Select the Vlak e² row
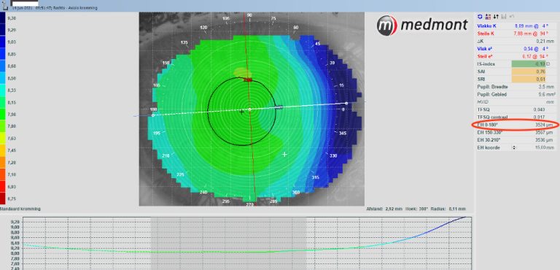 click(x=516, y=49)
